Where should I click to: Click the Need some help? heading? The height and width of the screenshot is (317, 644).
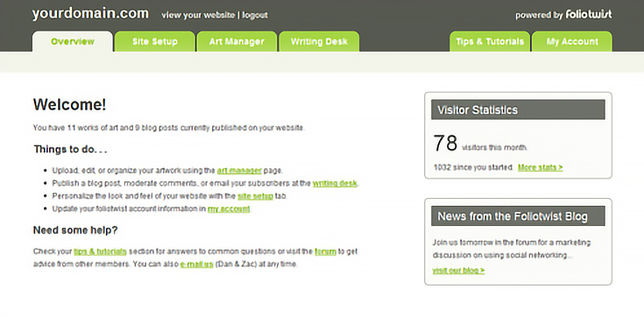point(75,230)
